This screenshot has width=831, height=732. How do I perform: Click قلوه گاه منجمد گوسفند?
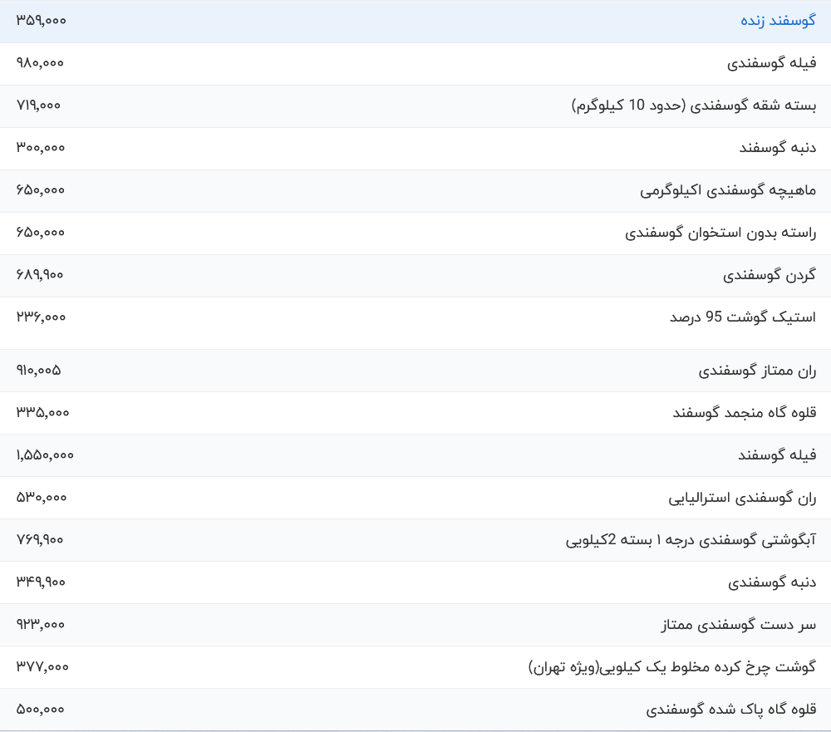pos(744,413)
